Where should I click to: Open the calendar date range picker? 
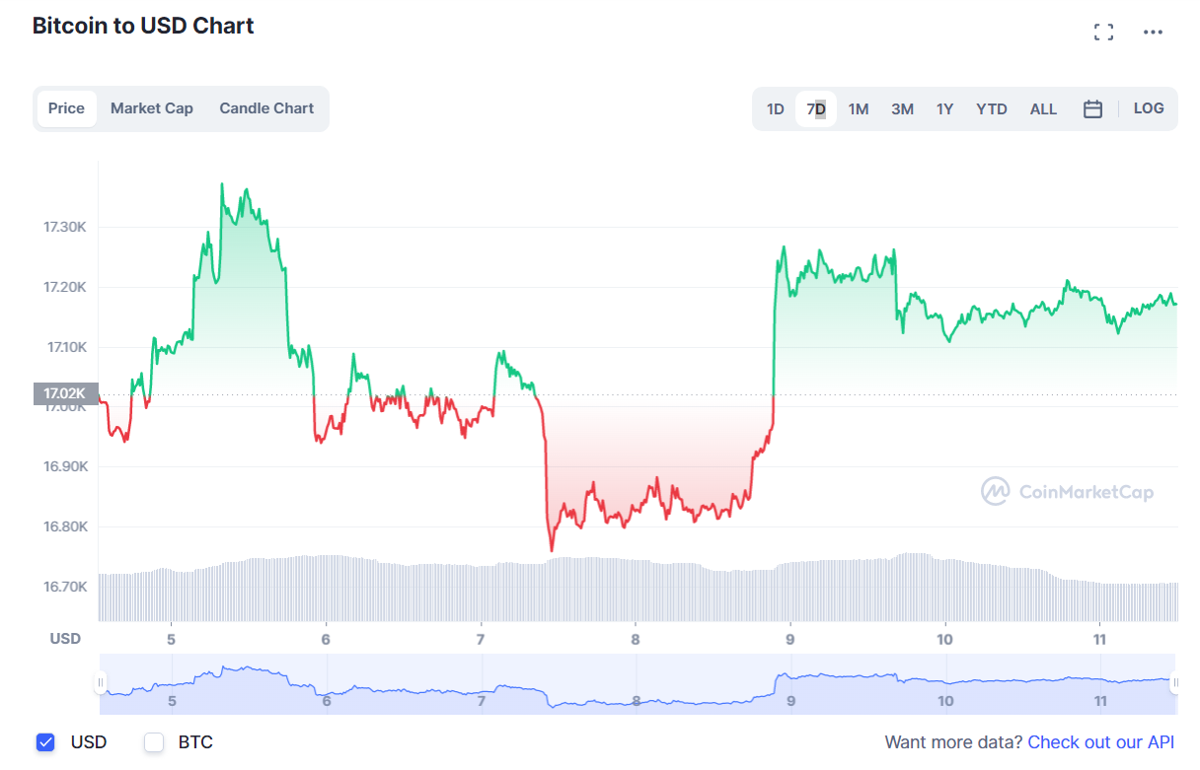tap(1092, 108)
